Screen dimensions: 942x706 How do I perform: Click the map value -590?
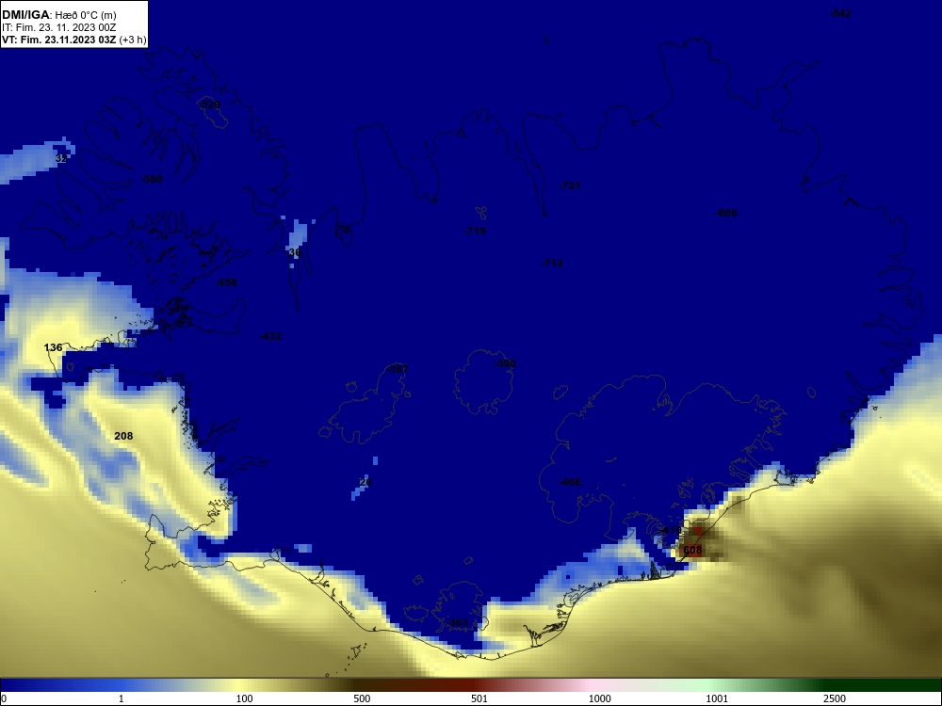505,363
